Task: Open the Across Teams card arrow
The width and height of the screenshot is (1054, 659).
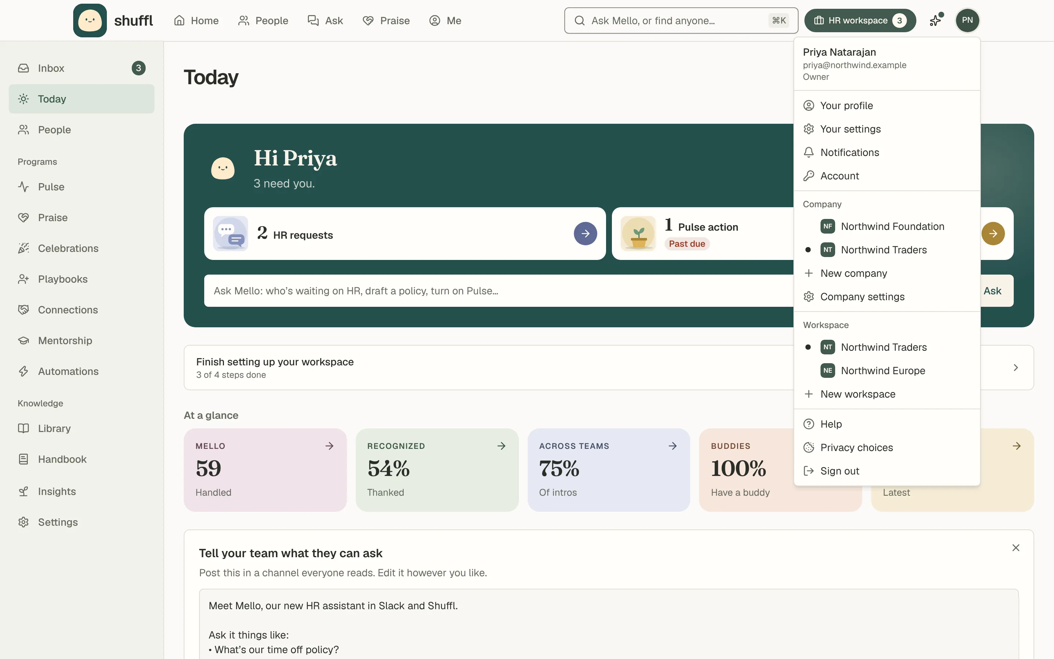Action: (672, 446)
